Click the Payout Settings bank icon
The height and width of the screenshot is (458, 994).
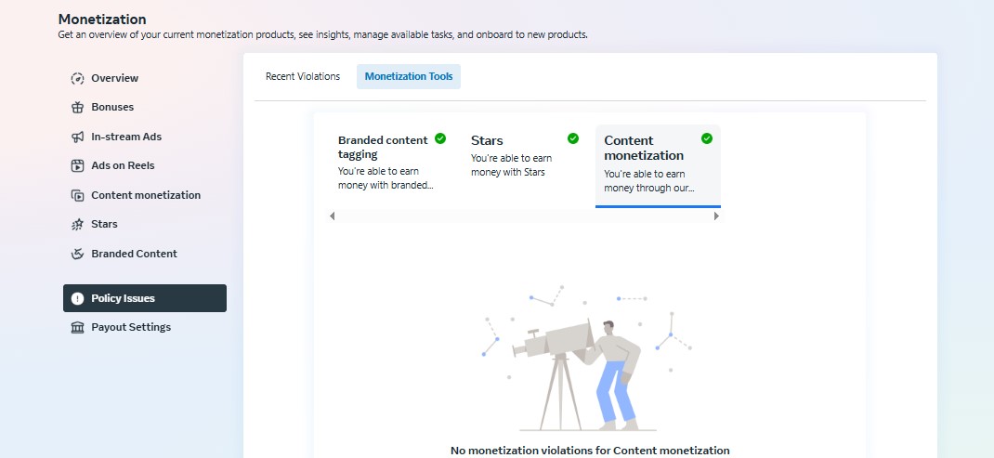77,327
